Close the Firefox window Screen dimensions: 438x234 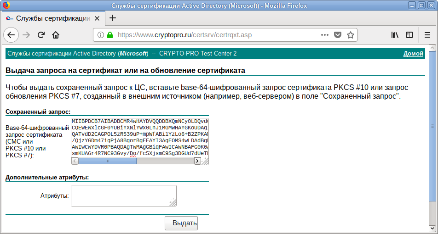[432, 5]
